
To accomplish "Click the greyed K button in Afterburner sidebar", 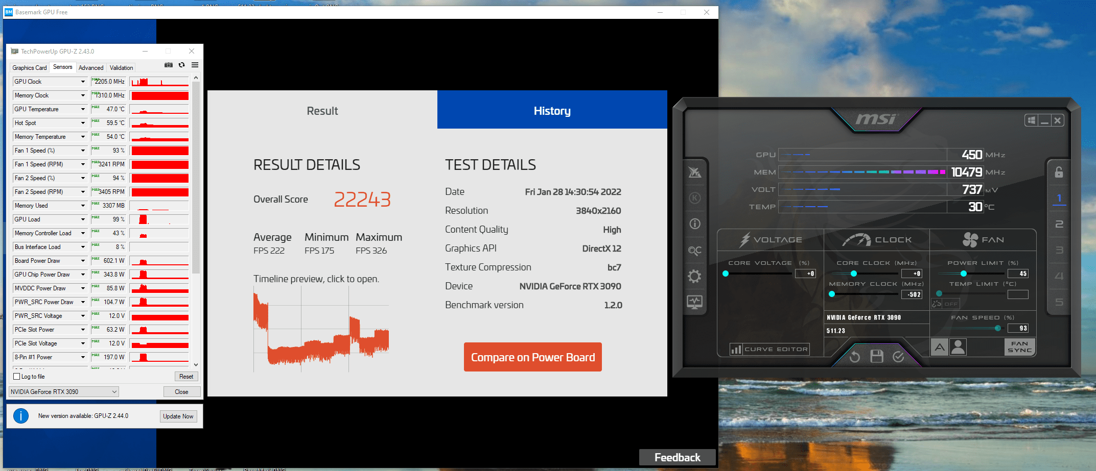I will (695, 198).
